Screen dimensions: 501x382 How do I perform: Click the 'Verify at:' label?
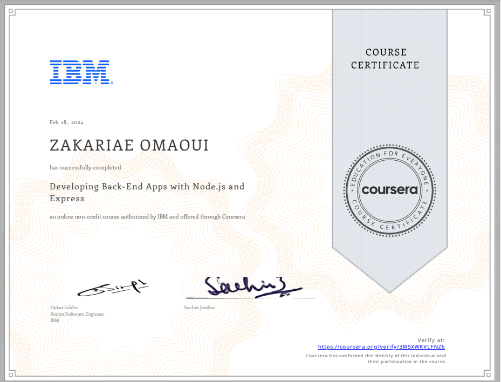(431, 340)
